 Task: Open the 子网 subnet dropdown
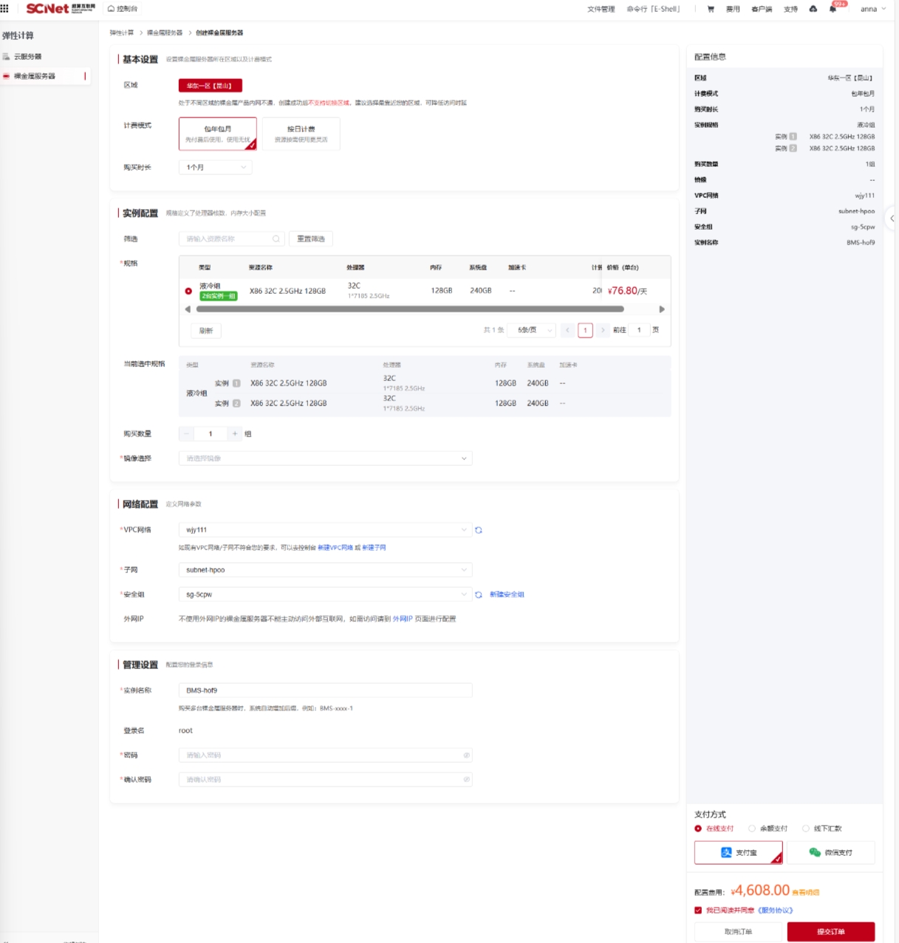pos(325,570)
